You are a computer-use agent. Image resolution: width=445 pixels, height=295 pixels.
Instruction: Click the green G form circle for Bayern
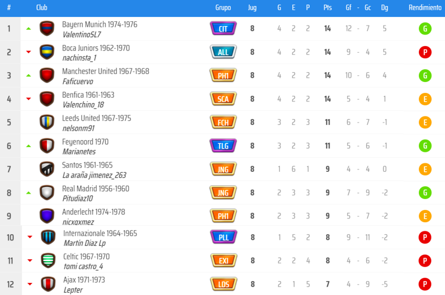point(425,29)
